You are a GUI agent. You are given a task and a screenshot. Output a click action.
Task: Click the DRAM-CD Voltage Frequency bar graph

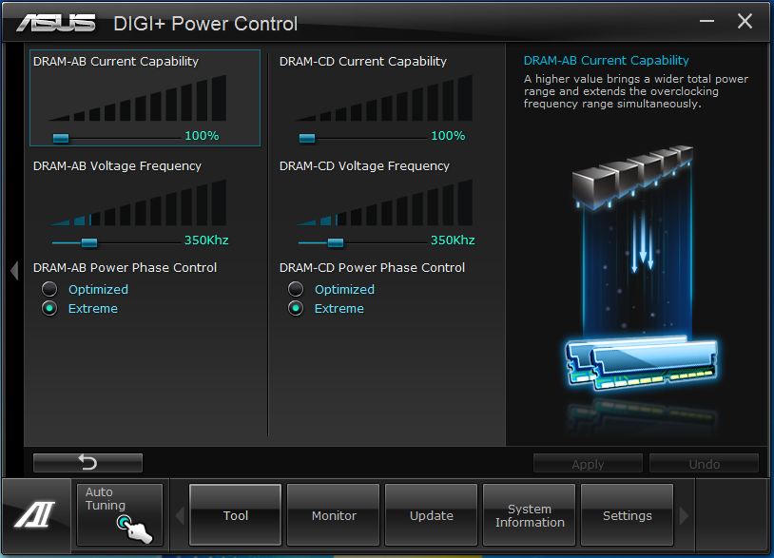point(384,202)
